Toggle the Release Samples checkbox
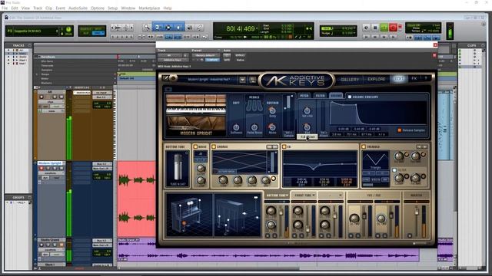 [400, 130]
